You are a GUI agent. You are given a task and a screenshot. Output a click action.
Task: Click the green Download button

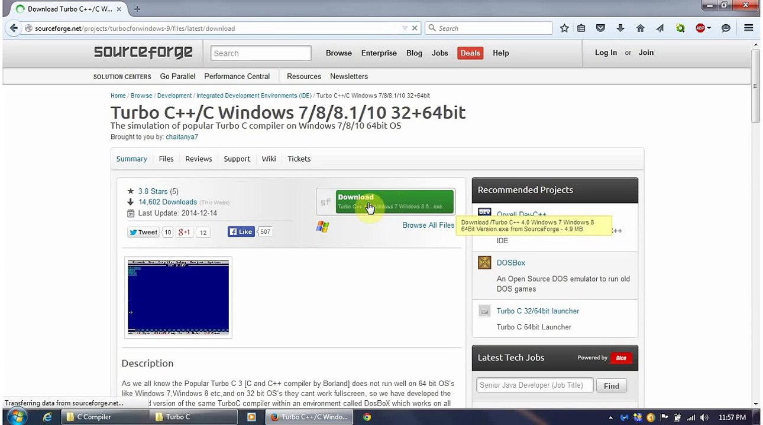(x=395, y=201)
